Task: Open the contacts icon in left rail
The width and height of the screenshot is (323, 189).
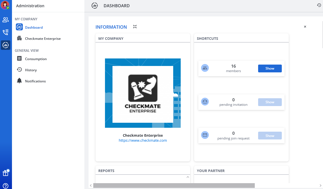Action: [x=6, y=20]
